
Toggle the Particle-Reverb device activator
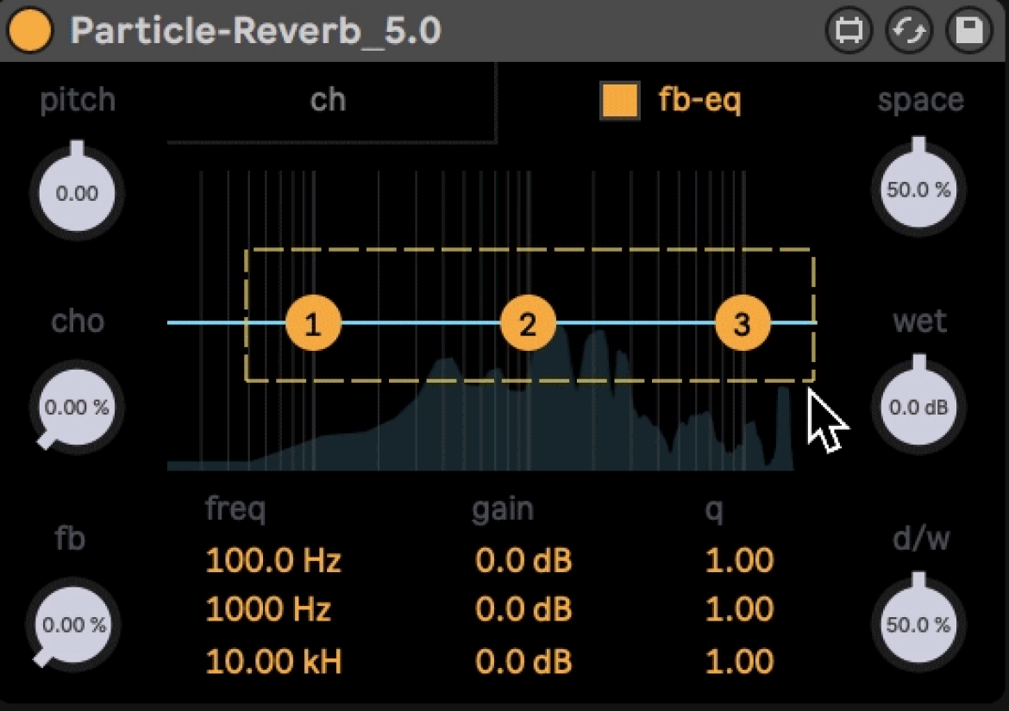coord(29,29)
